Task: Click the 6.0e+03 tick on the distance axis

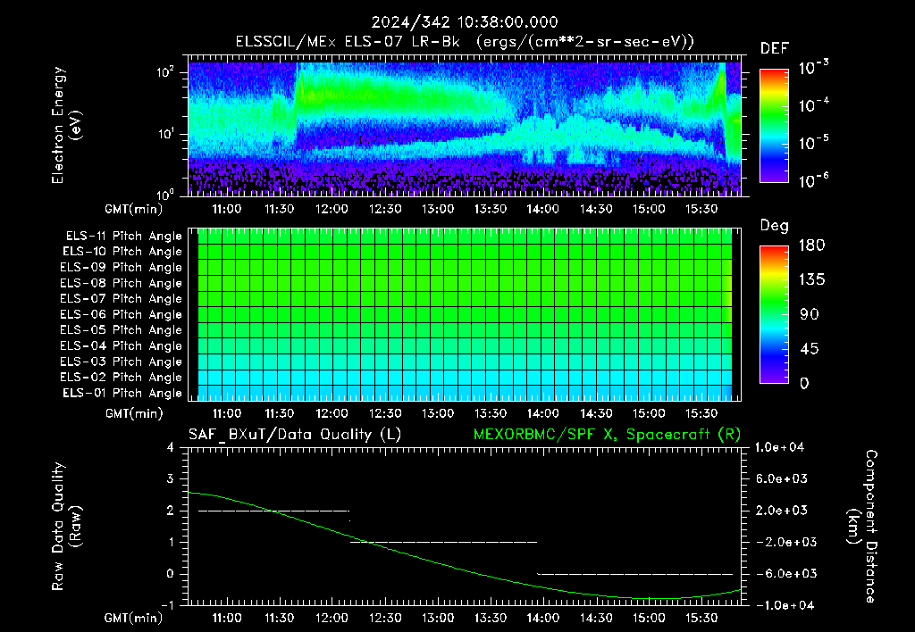Action: 781,478
